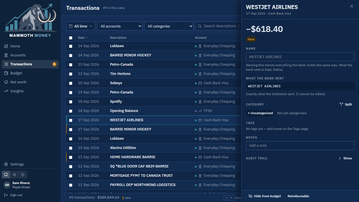
Task: Open Settings gear icon
Action: pyautogui.click(x=6, y=164)
